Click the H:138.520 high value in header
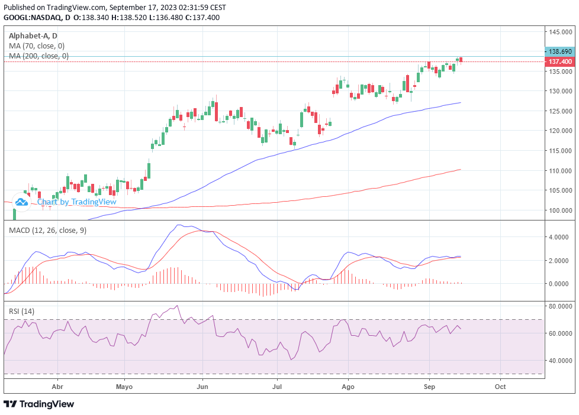This screenshot has height=415, width=579. point(129,18)
